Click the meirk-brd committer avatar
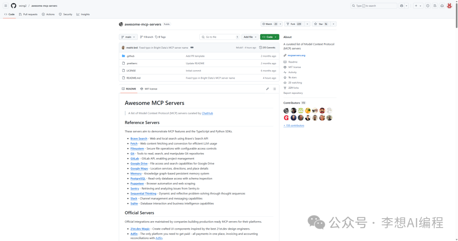458x241 pixels. (x=123, y=48)
